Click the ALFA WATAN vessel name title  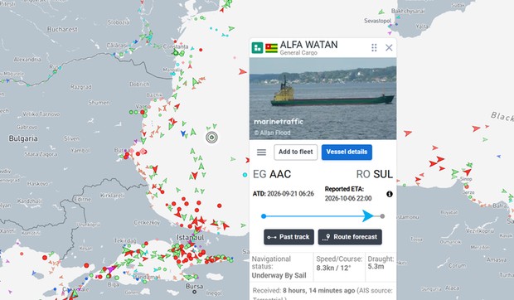[x=308, y=45]
